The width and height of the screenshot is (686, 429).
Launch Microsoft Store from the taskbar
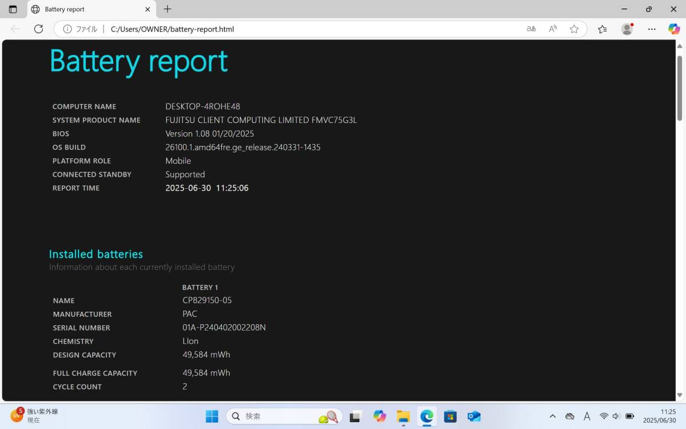(450, 416)
